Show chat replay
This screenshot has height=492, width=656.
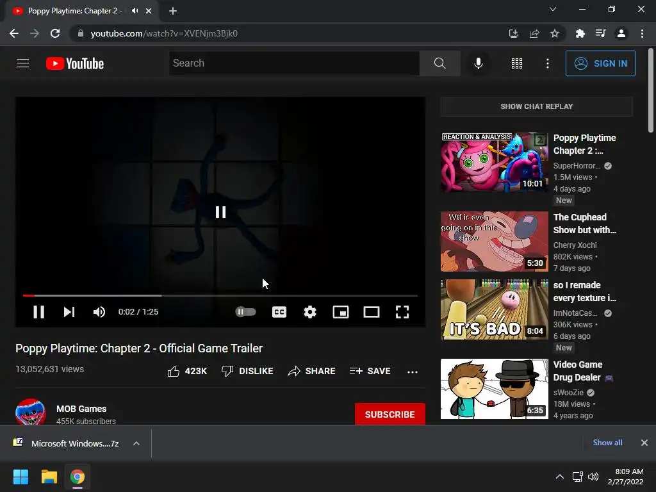(x=536, y=106)
